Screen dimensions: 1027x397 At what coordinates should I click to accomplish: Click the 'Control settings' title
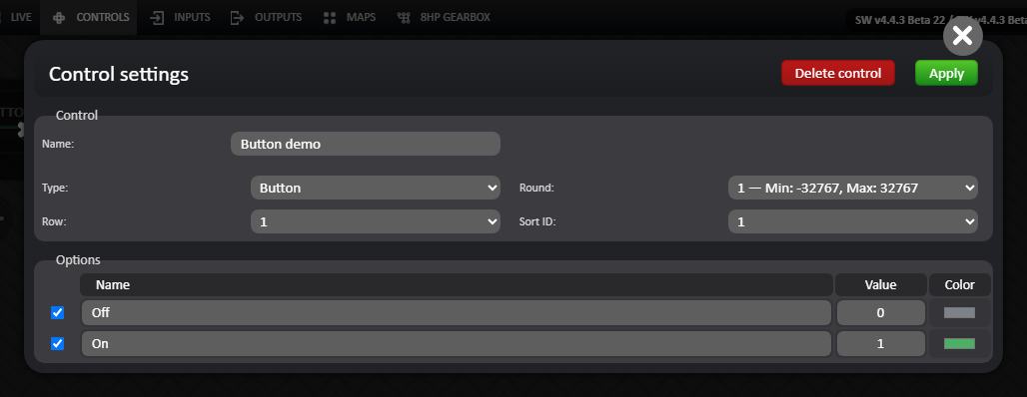point(119,74)
